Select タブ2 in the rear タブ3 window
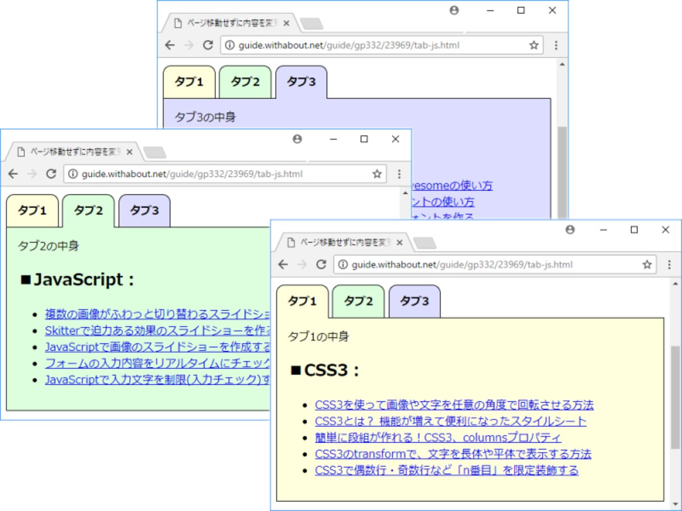682x511 pixels. (x=246, y=82)
